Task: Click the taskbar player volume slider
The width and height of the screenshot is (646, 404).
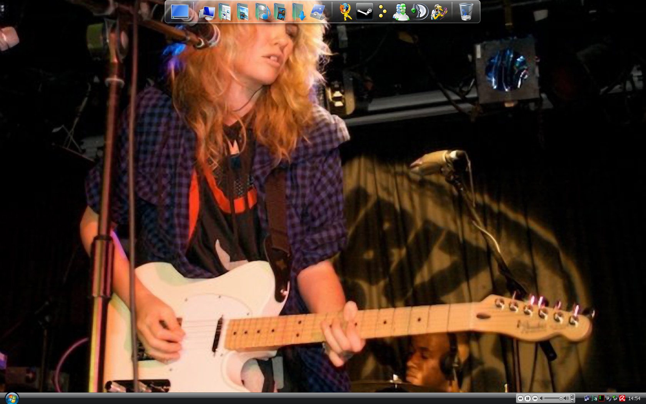Action: tap(553, 398)
